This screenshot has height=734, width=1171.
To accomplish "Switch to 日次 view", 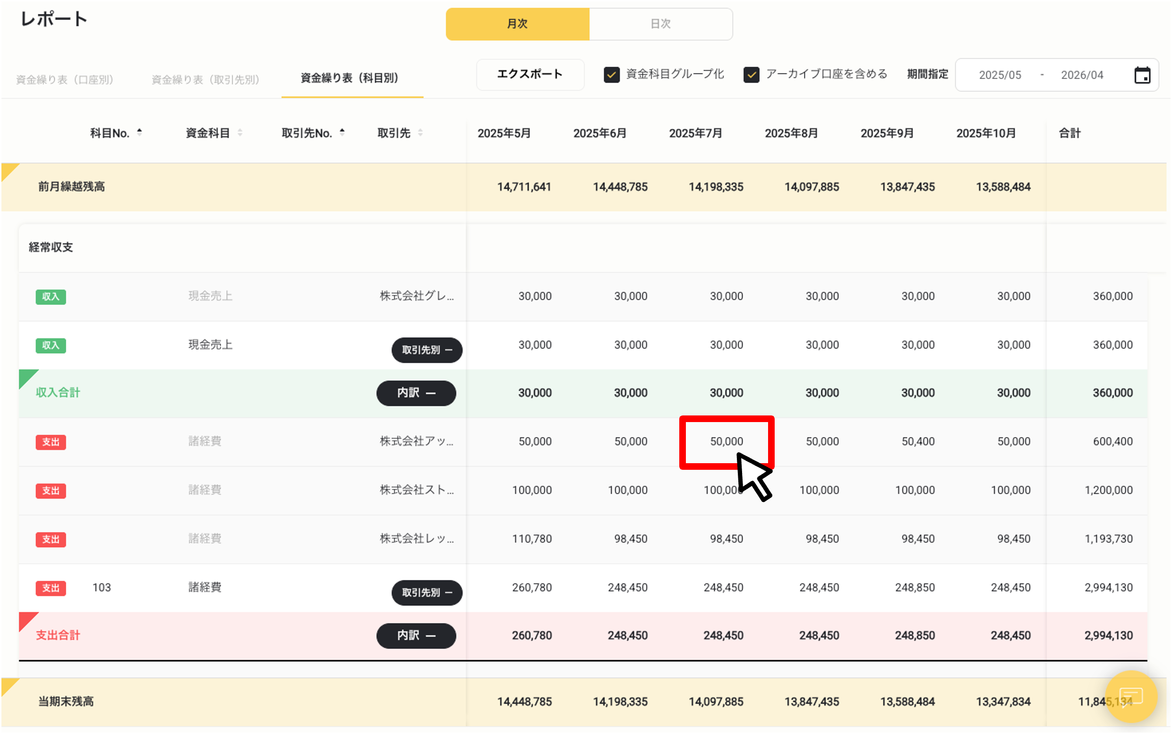I will pyautogui.click(x=660, y=23).
